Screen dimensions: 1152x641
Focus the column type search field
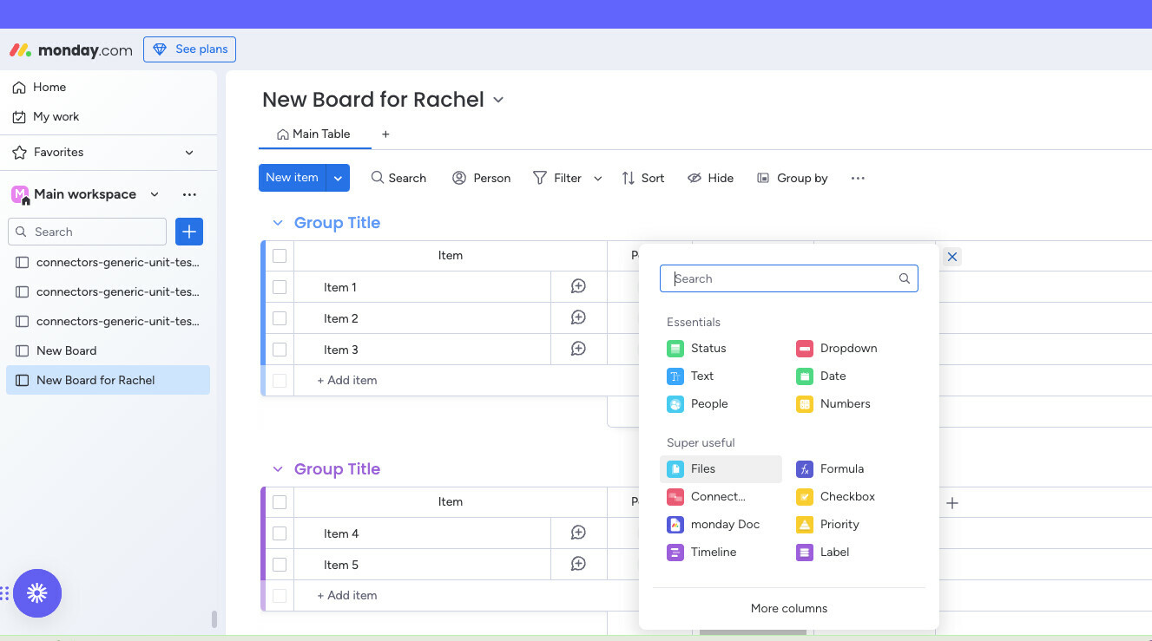click(x=789, y=278)
